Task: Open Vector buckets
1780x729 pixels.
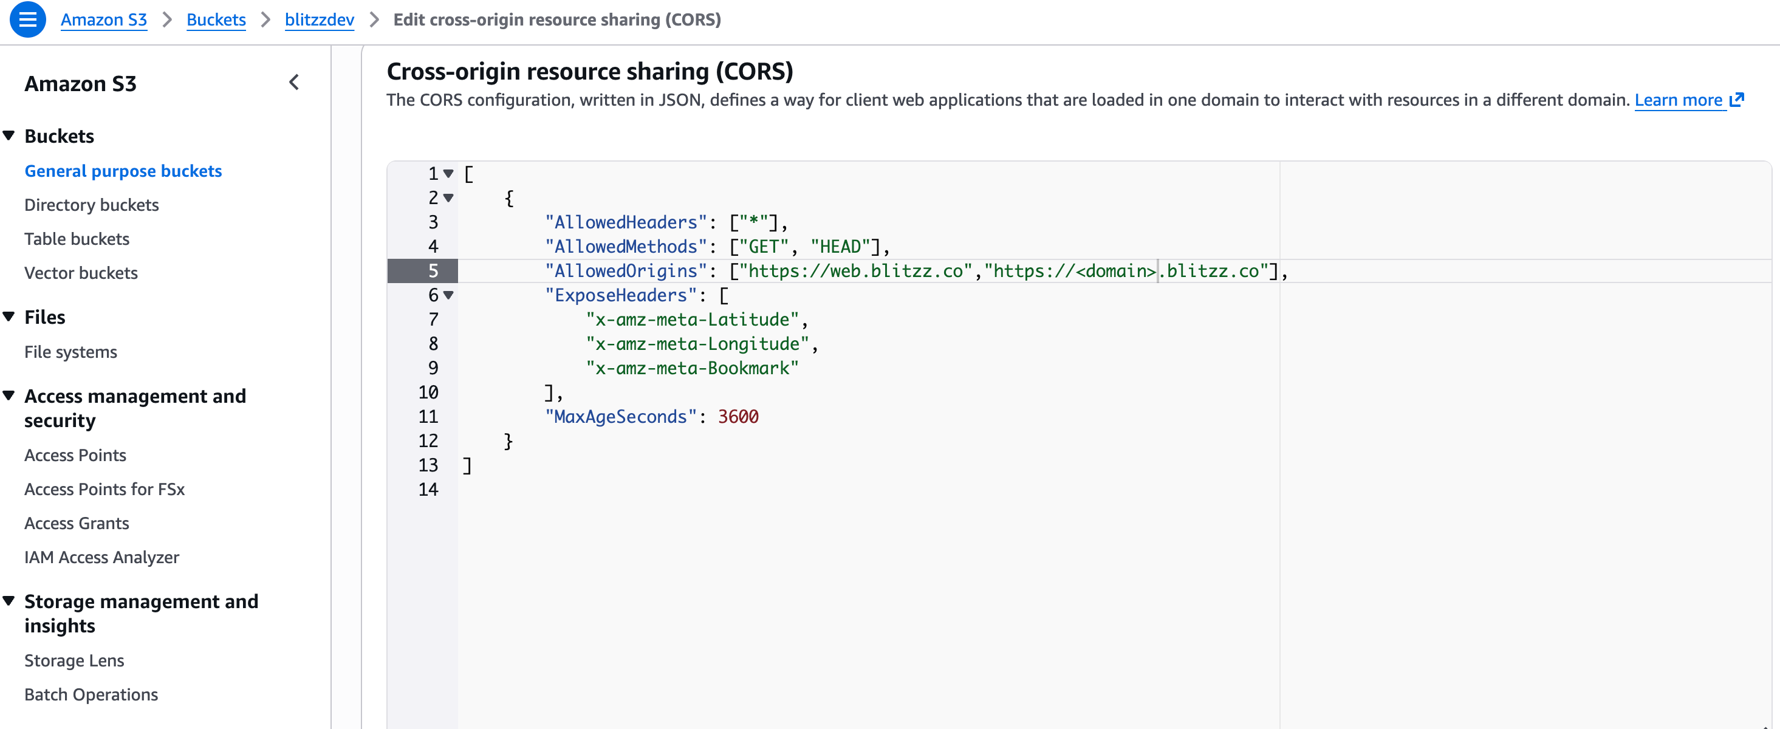Action: (81, 272)
